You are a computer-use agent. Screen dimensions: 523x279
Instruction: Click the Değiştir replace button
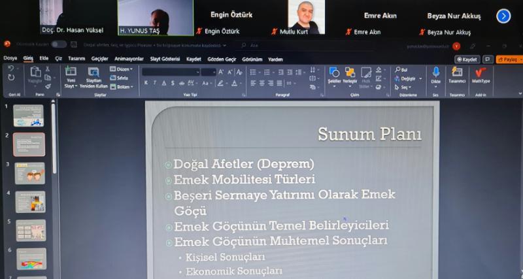(x=405, y=78)
